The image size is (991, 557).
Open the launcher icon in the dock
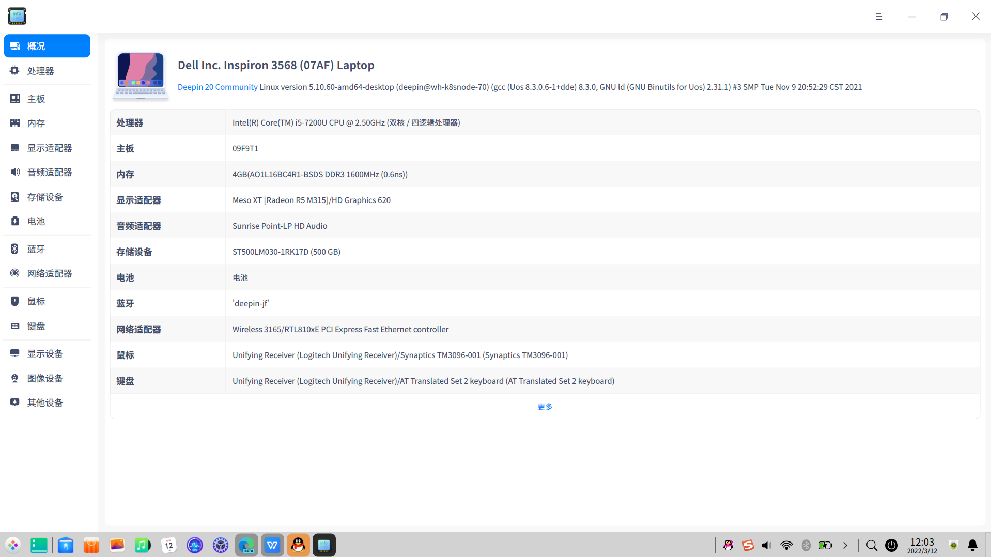click(x=13, y=545)
